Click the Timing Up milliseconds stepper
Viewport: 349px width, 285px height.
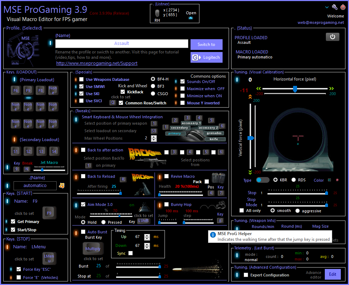pos(147,237)
